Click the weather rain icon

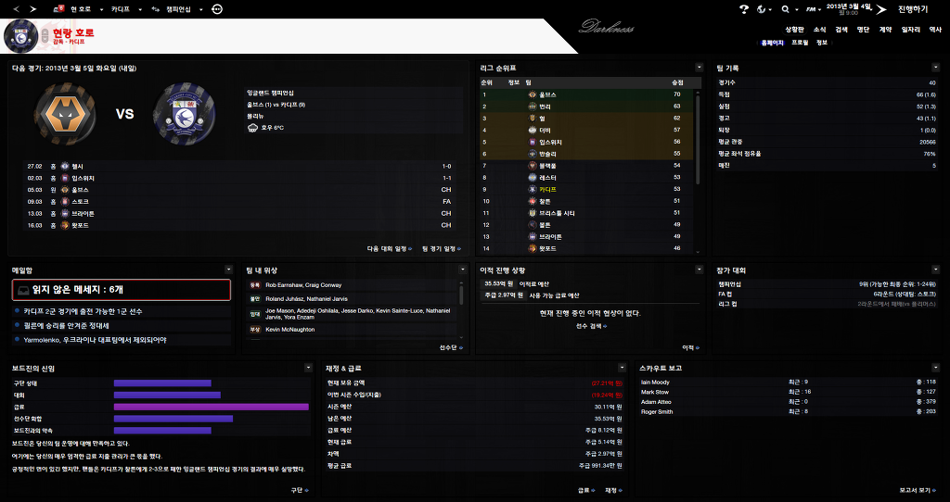(x=252, y=128)
